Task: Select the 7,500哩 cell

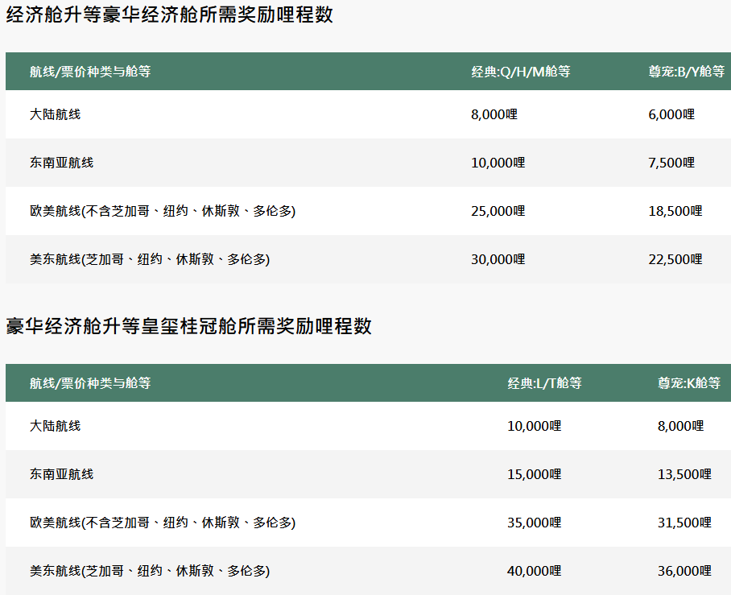Action: [x=671, y=163]
